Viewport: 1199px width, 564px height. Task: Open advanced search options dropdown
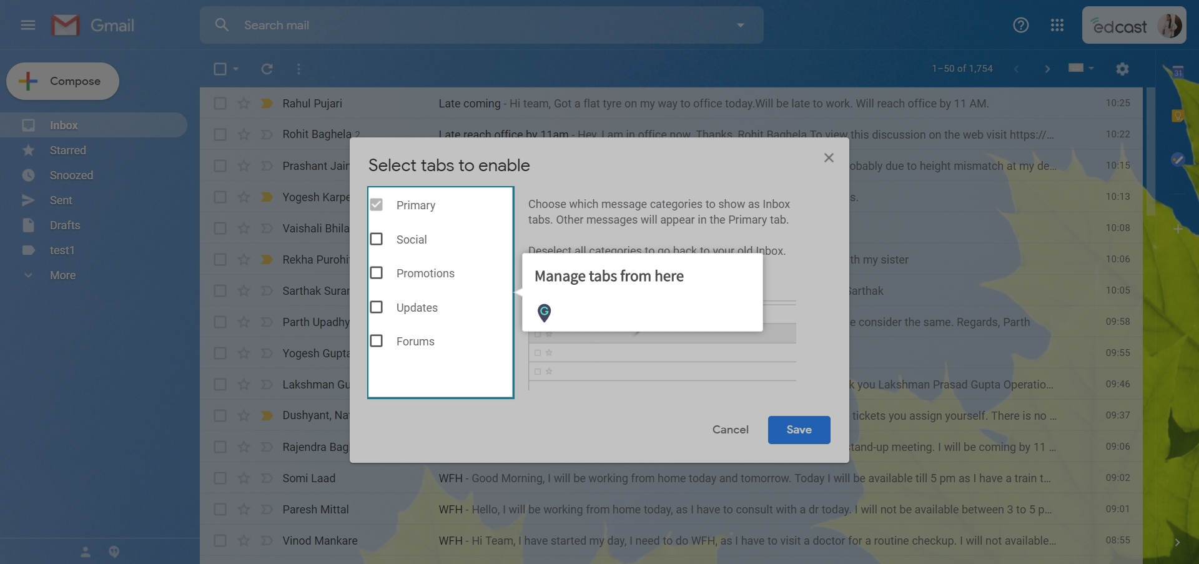pyautogui.click(x=740, y=25)
